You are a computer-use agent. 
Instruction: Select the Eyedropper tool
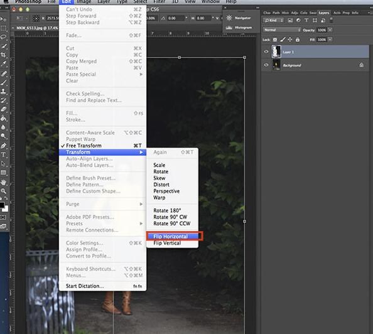3,64
